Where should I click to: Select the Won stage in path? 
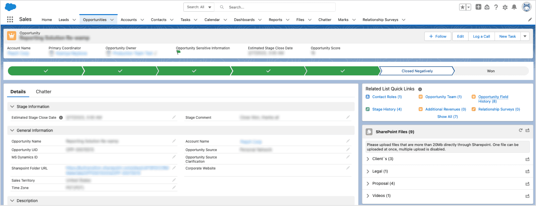point(491,71)
